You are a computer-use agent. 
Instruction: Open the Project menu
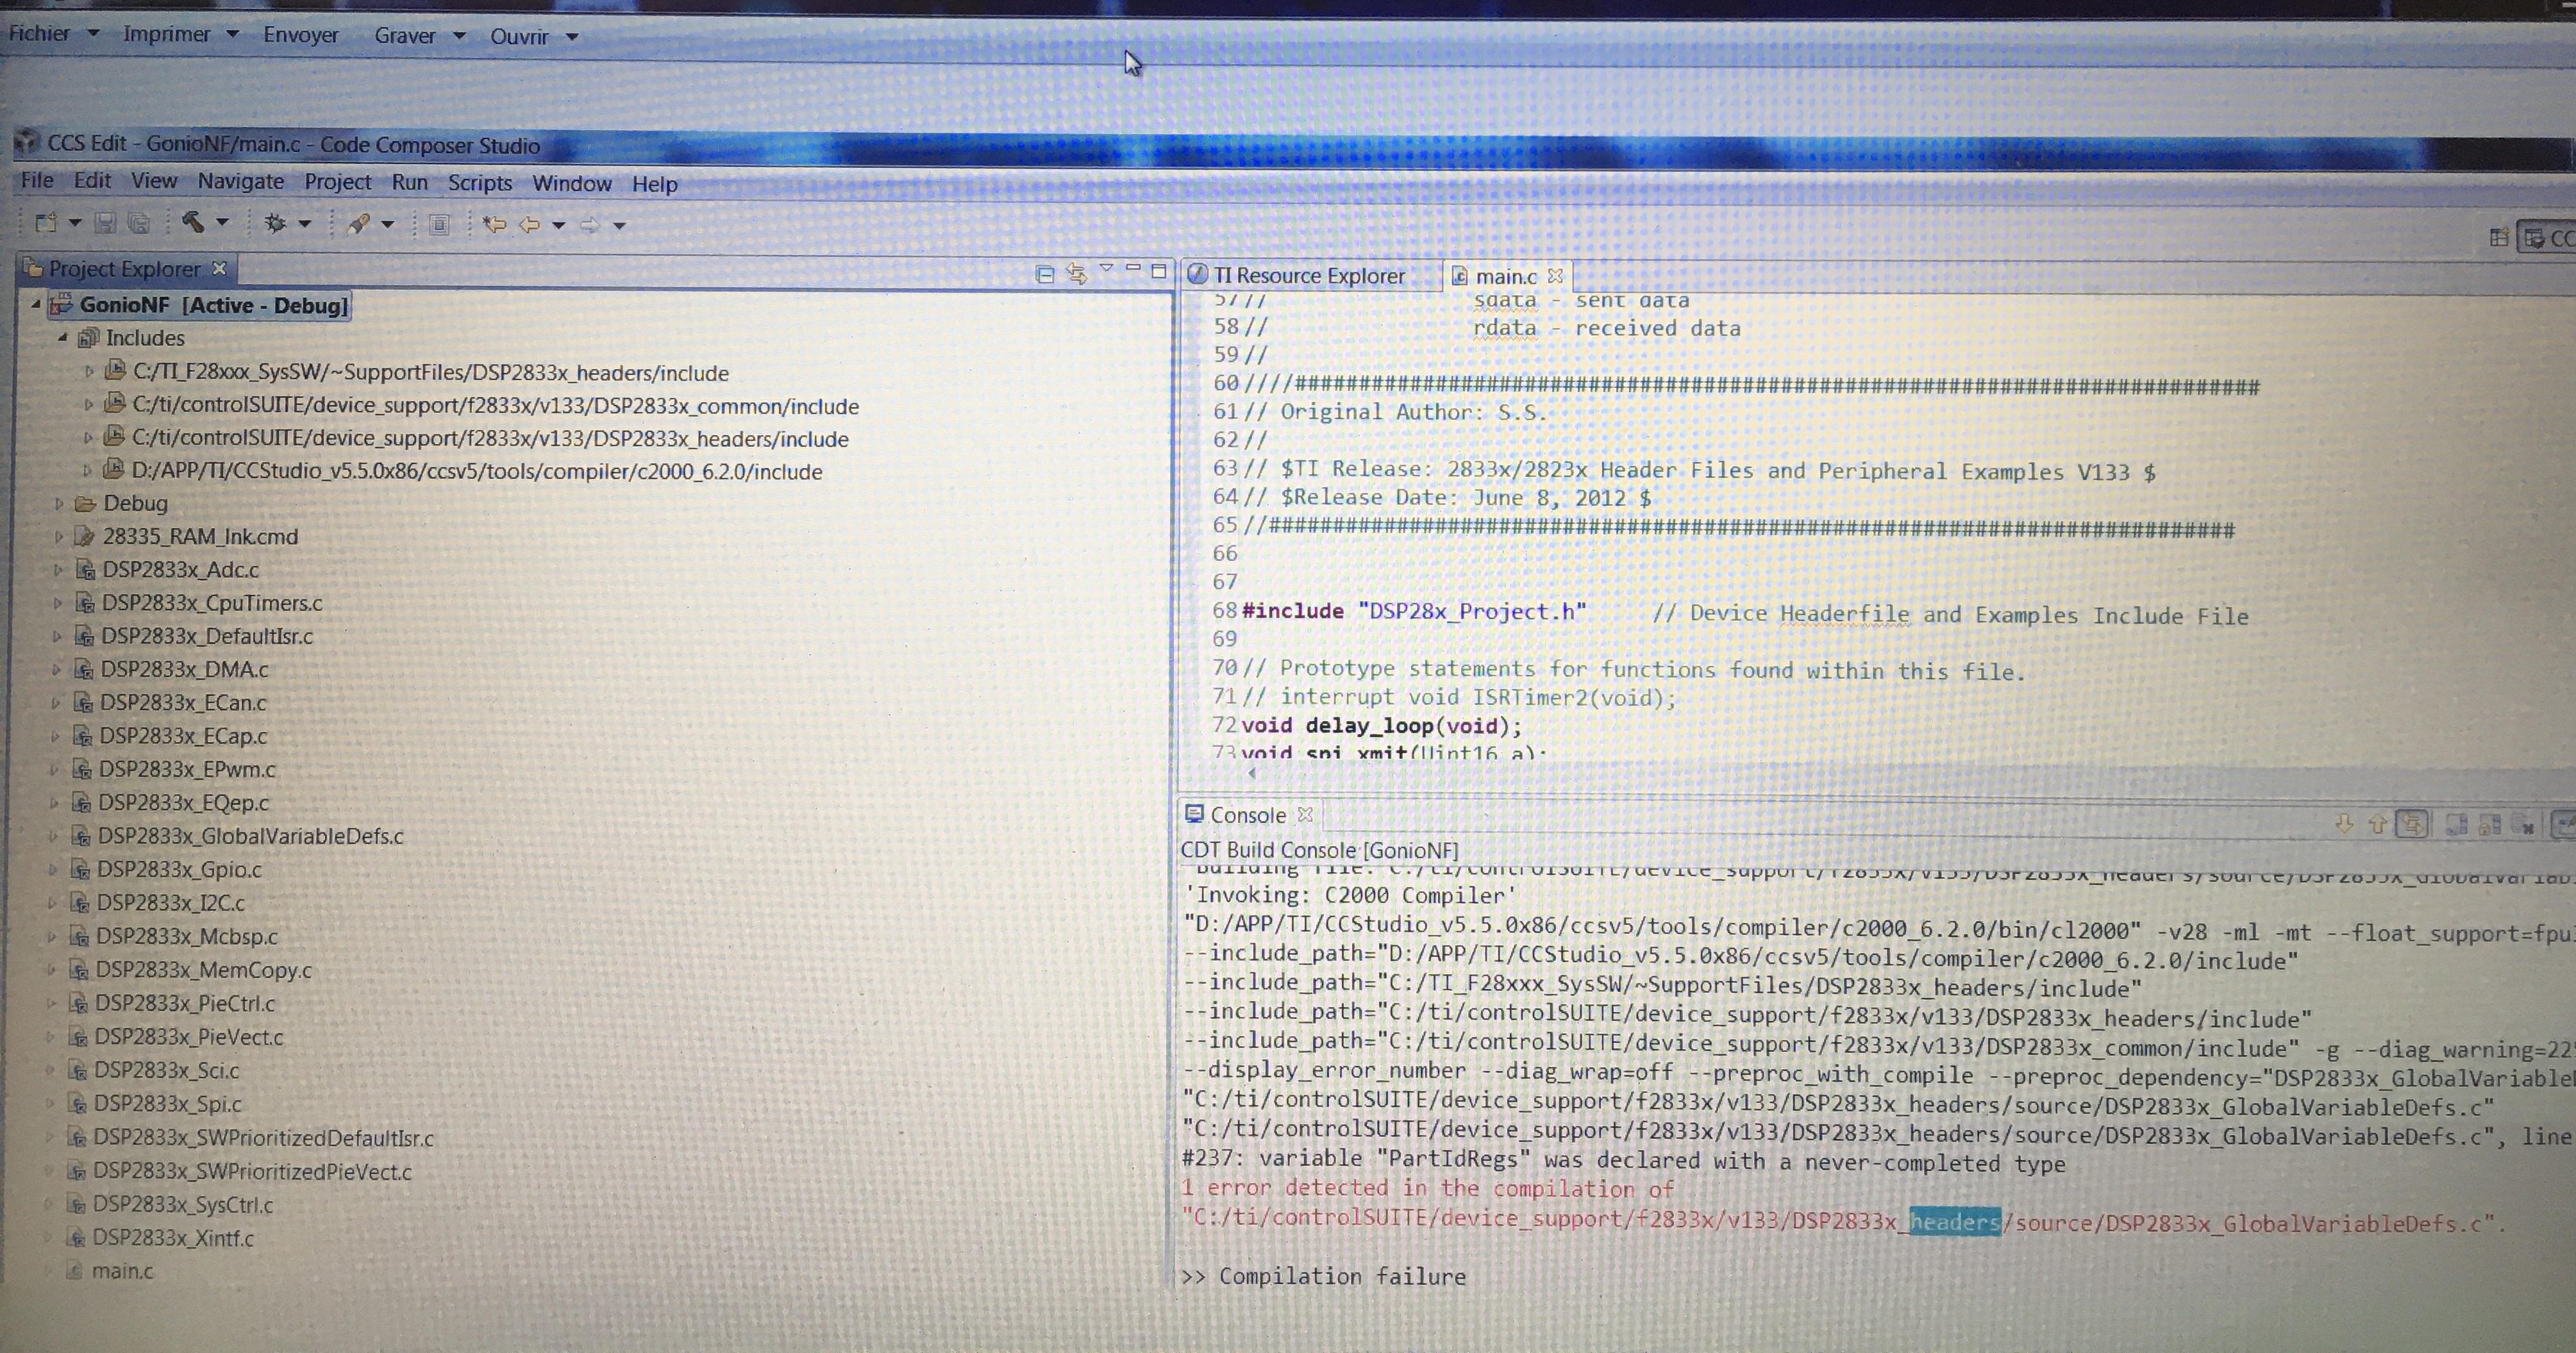click(x=337, y=182)
